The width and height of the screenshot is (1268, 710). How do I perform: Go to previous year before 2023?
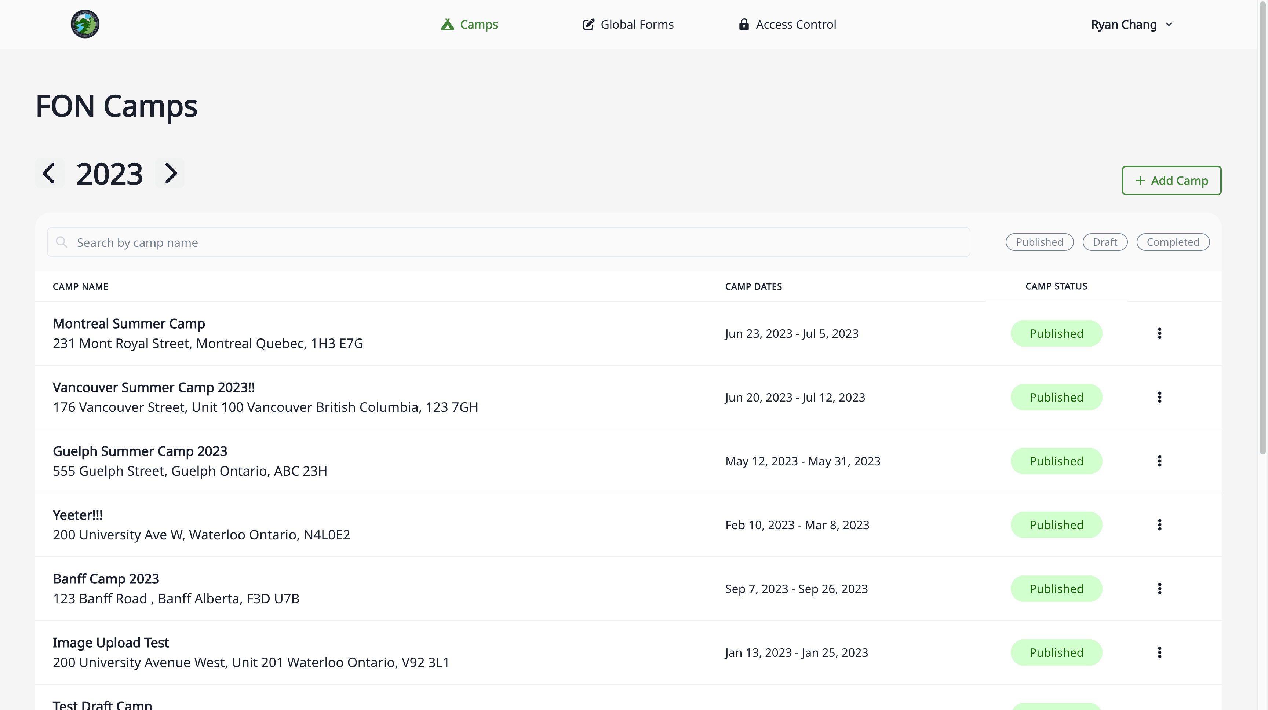coord(49,173)
